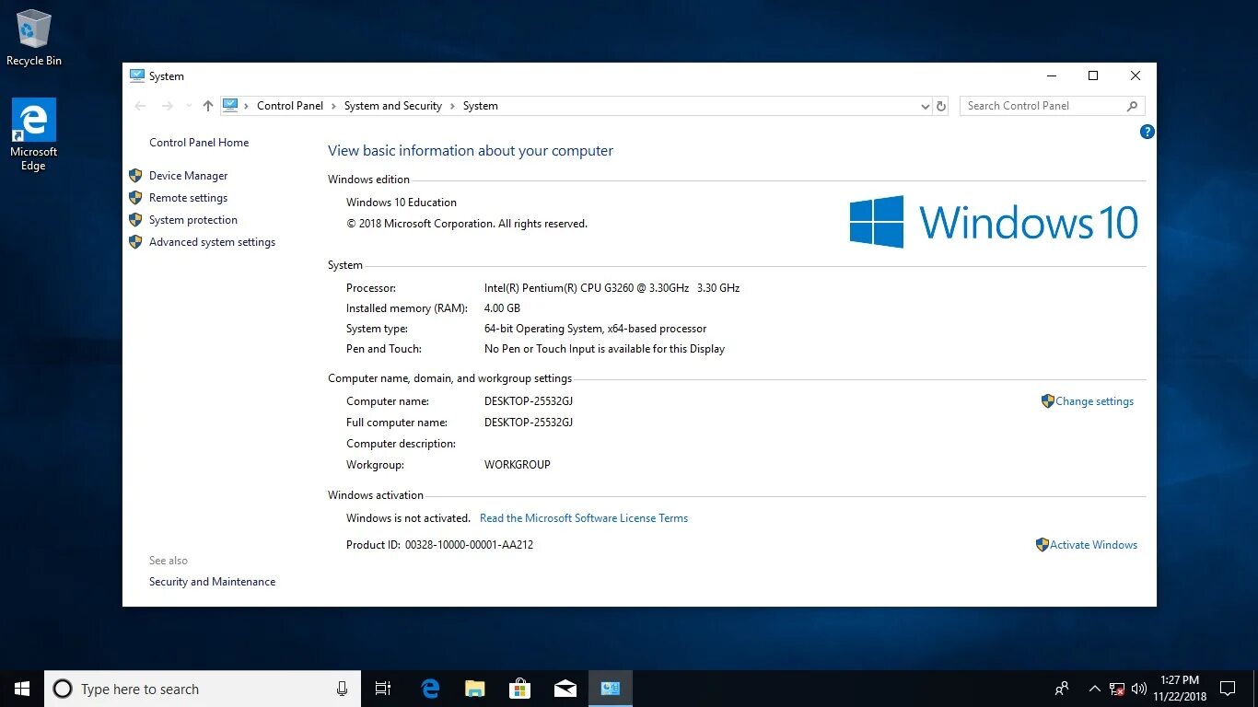Open Remote settings link

[x=188, y=198]
